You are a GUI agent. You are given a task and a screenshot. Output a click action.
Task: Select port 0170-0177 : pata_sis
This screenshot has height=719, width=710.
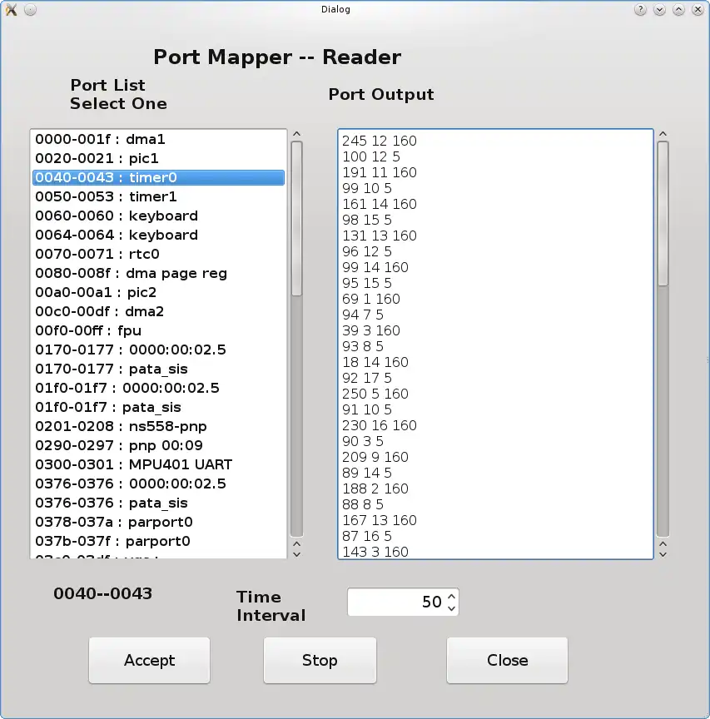tap(158, 369)
